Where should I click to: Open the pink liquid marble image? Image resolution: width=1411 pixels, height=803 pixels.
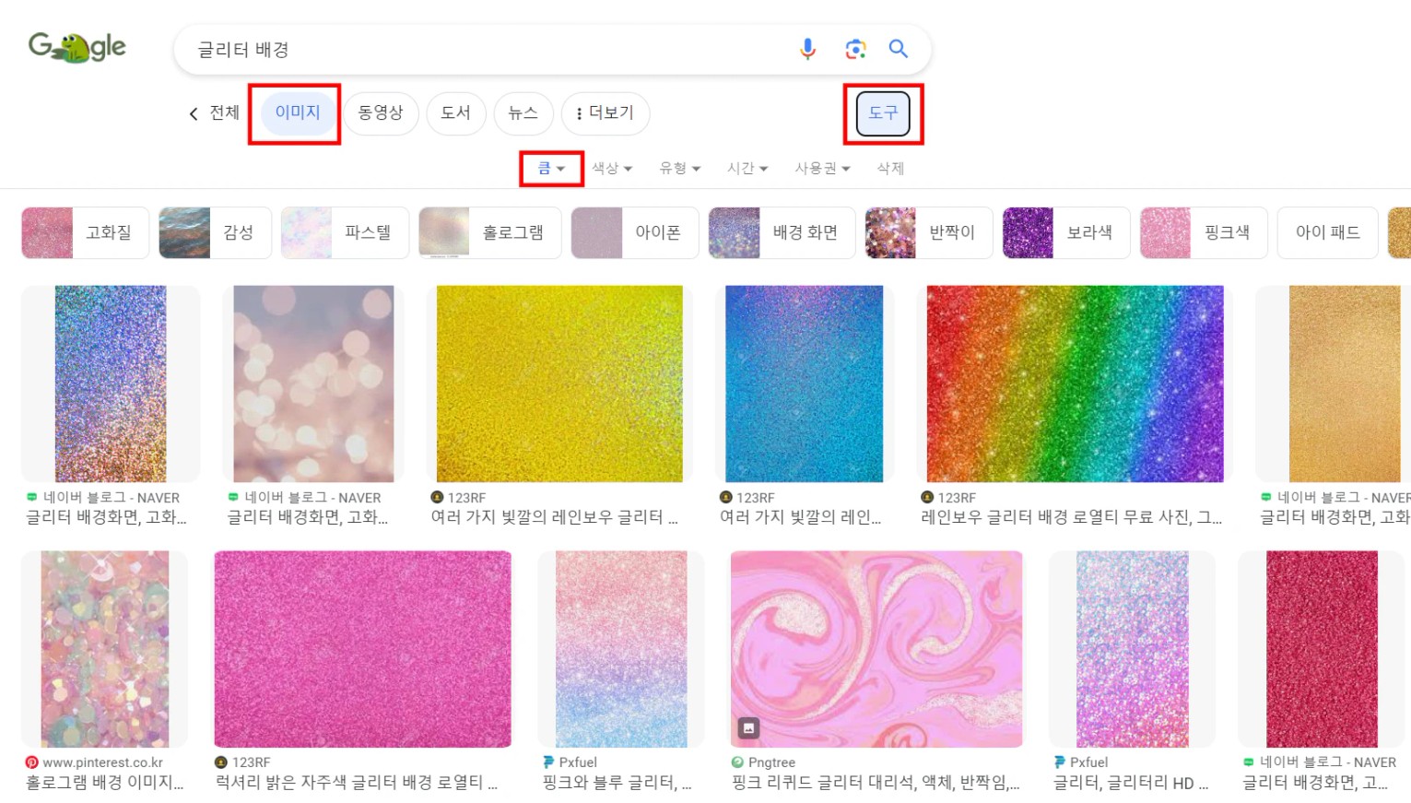coord(876,649)
